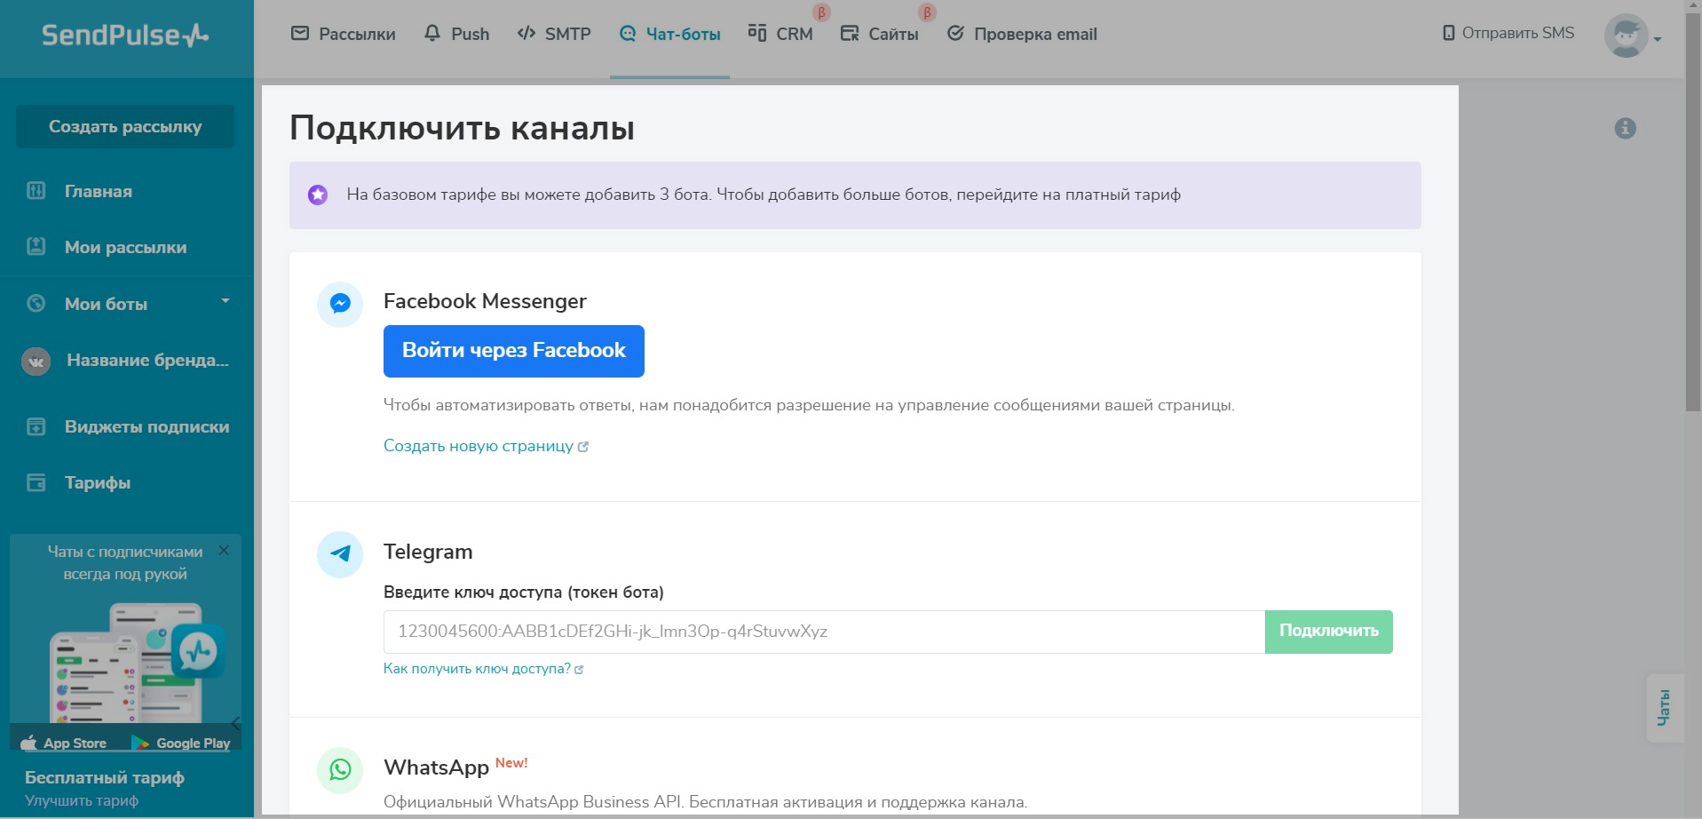Click the WhatsApp icon
Screen dimensions: 1702x819
pos(340,769)
